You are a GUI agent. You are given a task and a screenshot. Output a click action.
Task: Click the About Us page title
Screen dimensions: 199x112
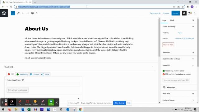pos(36,29)
